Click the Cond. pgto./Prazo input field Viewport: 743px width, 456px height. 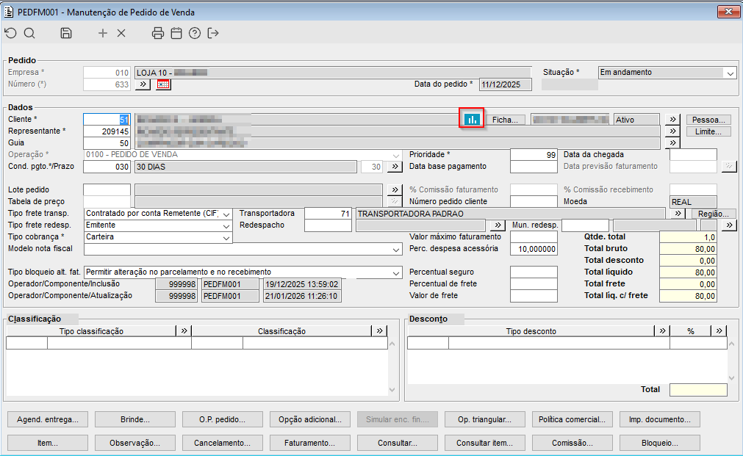click(x=107, y=167)
